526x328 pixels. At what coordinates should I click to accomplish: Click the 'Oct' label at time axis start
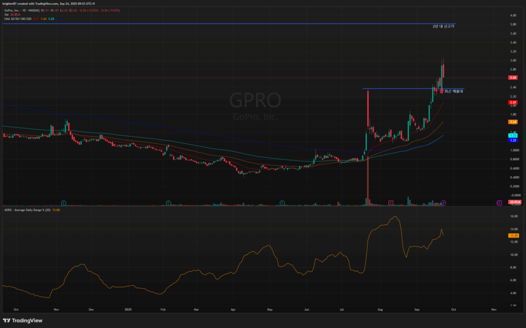(16, 310)
